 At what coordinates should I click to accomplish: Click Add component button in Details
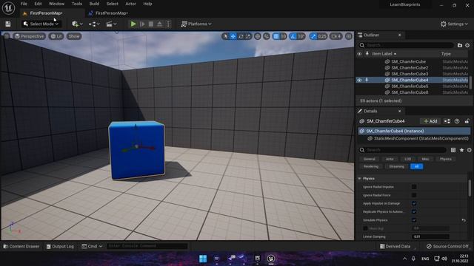pos(430,121)
